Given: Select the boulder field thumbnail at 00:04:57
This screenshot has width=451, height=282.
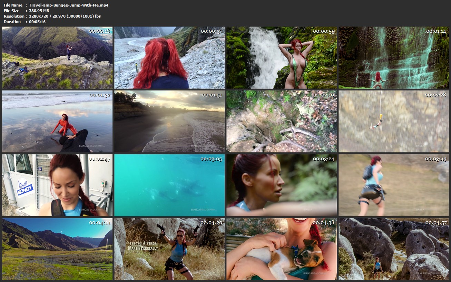Looking at the screenshot, I should 394,249.
